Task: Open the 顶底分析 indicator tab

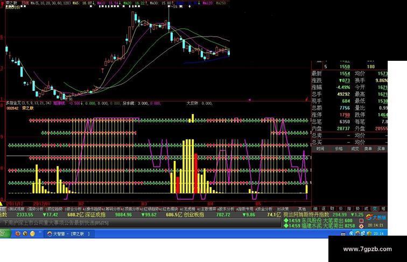Action: [130, 209]
